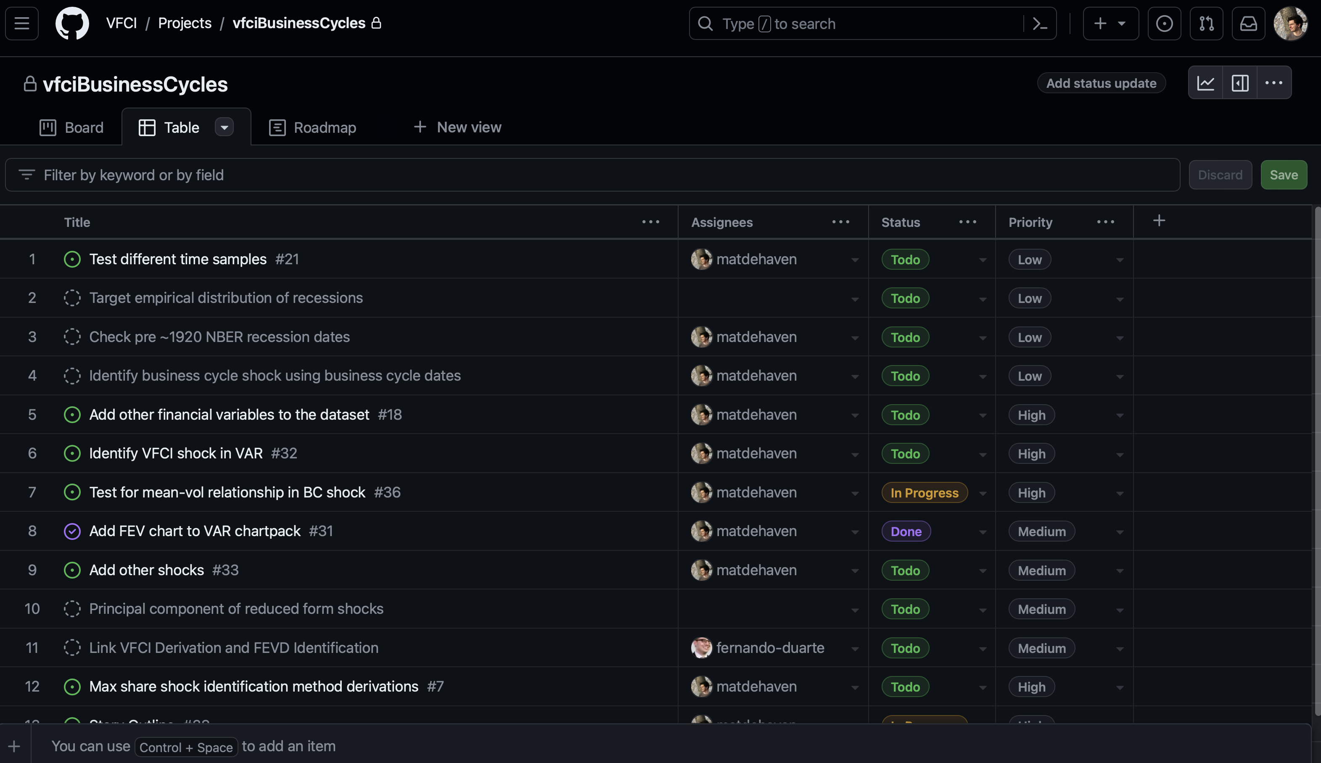
Task: Click the GitHub logo home icon
Action: [x=72, y=23]
